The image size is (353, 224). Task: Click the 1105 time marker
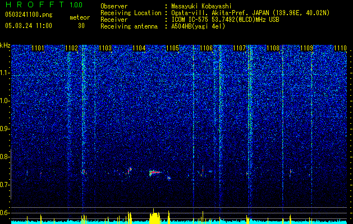[x=172, y=48]
